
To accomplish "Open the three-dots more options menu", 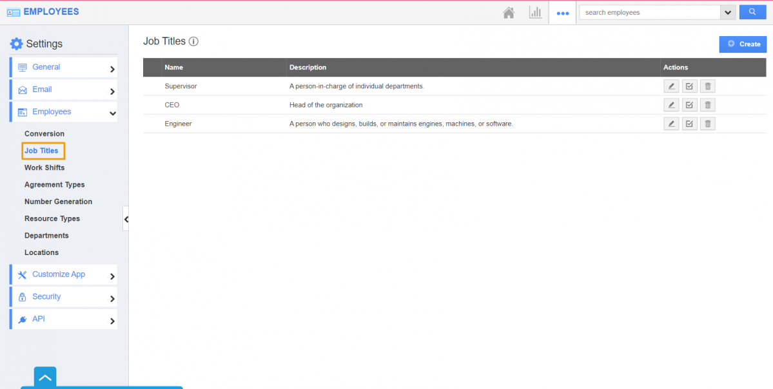I will (x=562, y=13).
